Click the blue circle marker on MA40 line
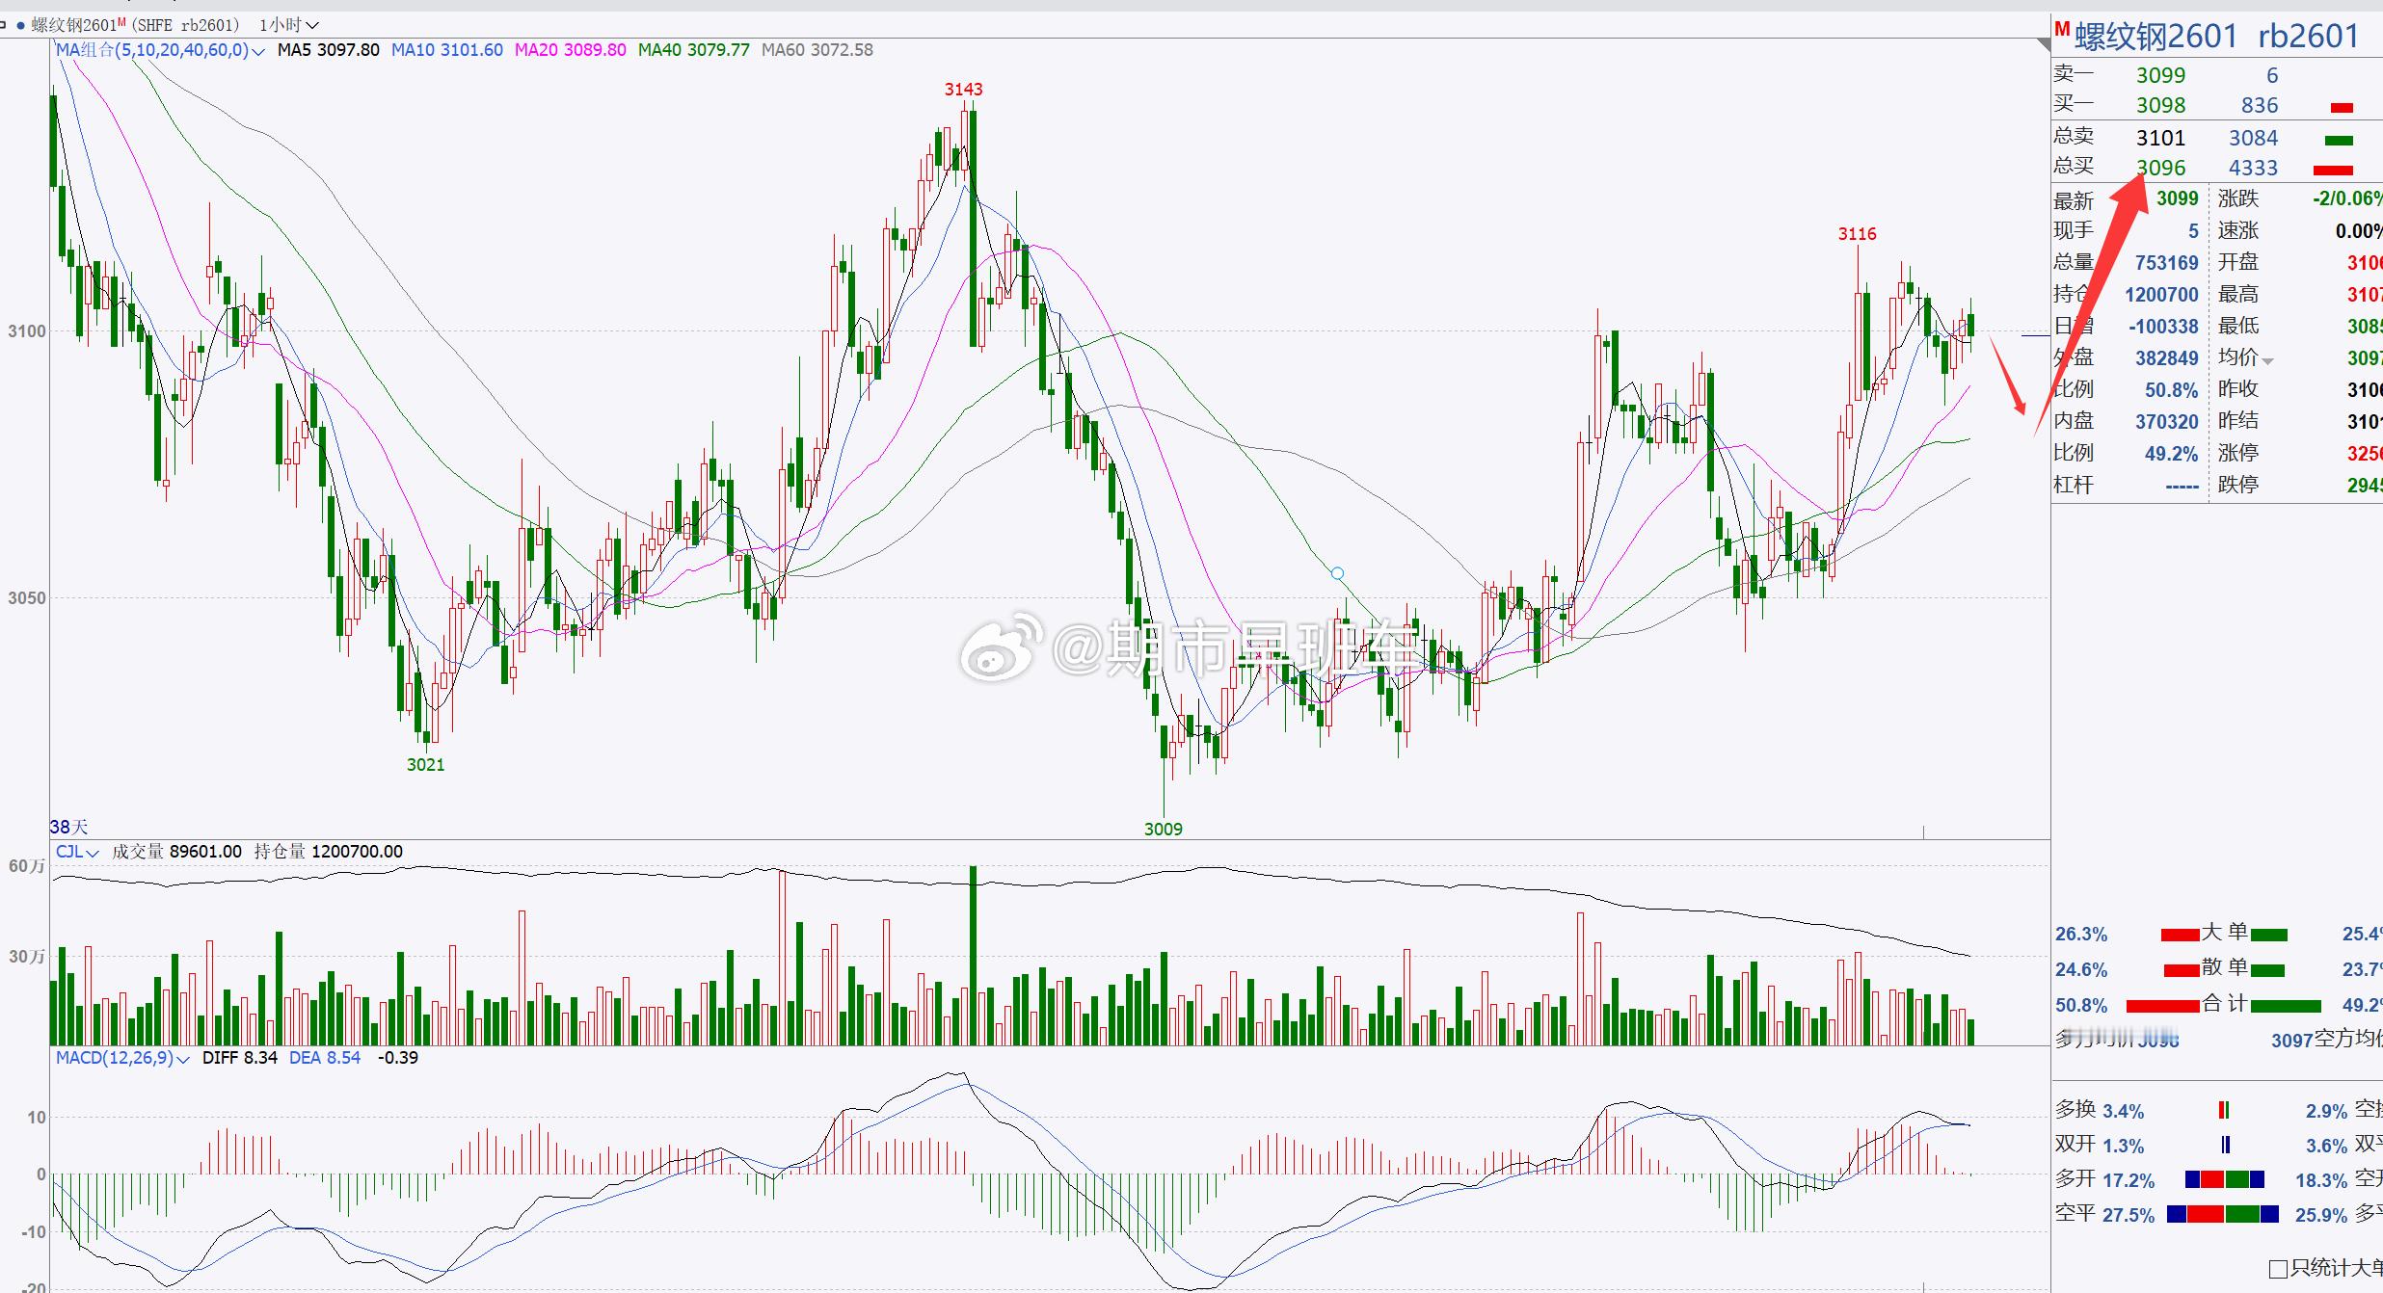Screen dimensions: 2383x1293 point(1337,573)
